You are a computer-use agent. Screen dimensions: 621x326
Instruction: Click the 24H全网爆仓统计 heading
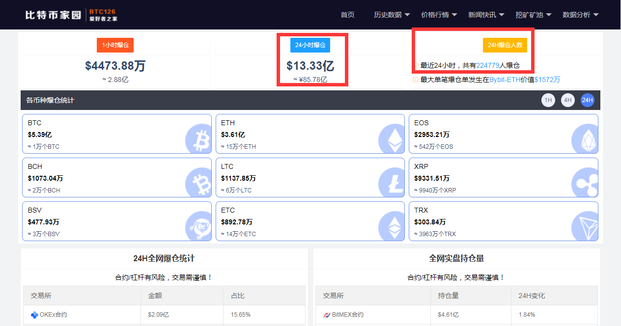164,258
